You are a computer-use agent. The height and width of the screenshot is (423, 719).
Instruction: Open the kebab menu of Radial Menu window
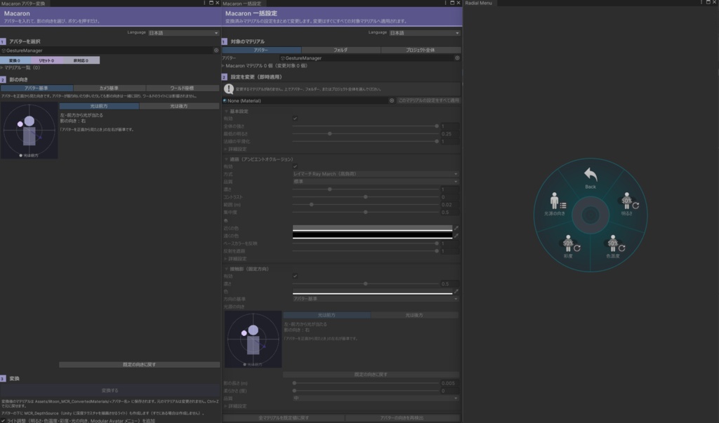(x=701, y=2)
